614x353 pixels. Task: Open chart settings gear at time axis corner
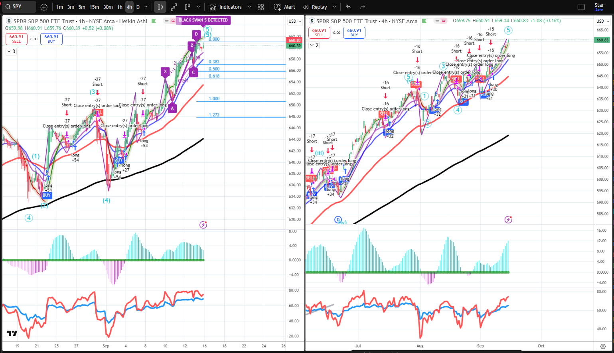tap(603, 346)
